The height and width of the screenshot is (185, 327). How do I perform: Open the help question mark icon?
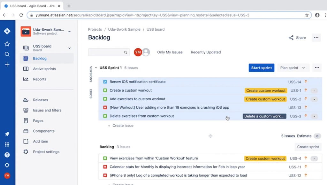pos(7,155)
